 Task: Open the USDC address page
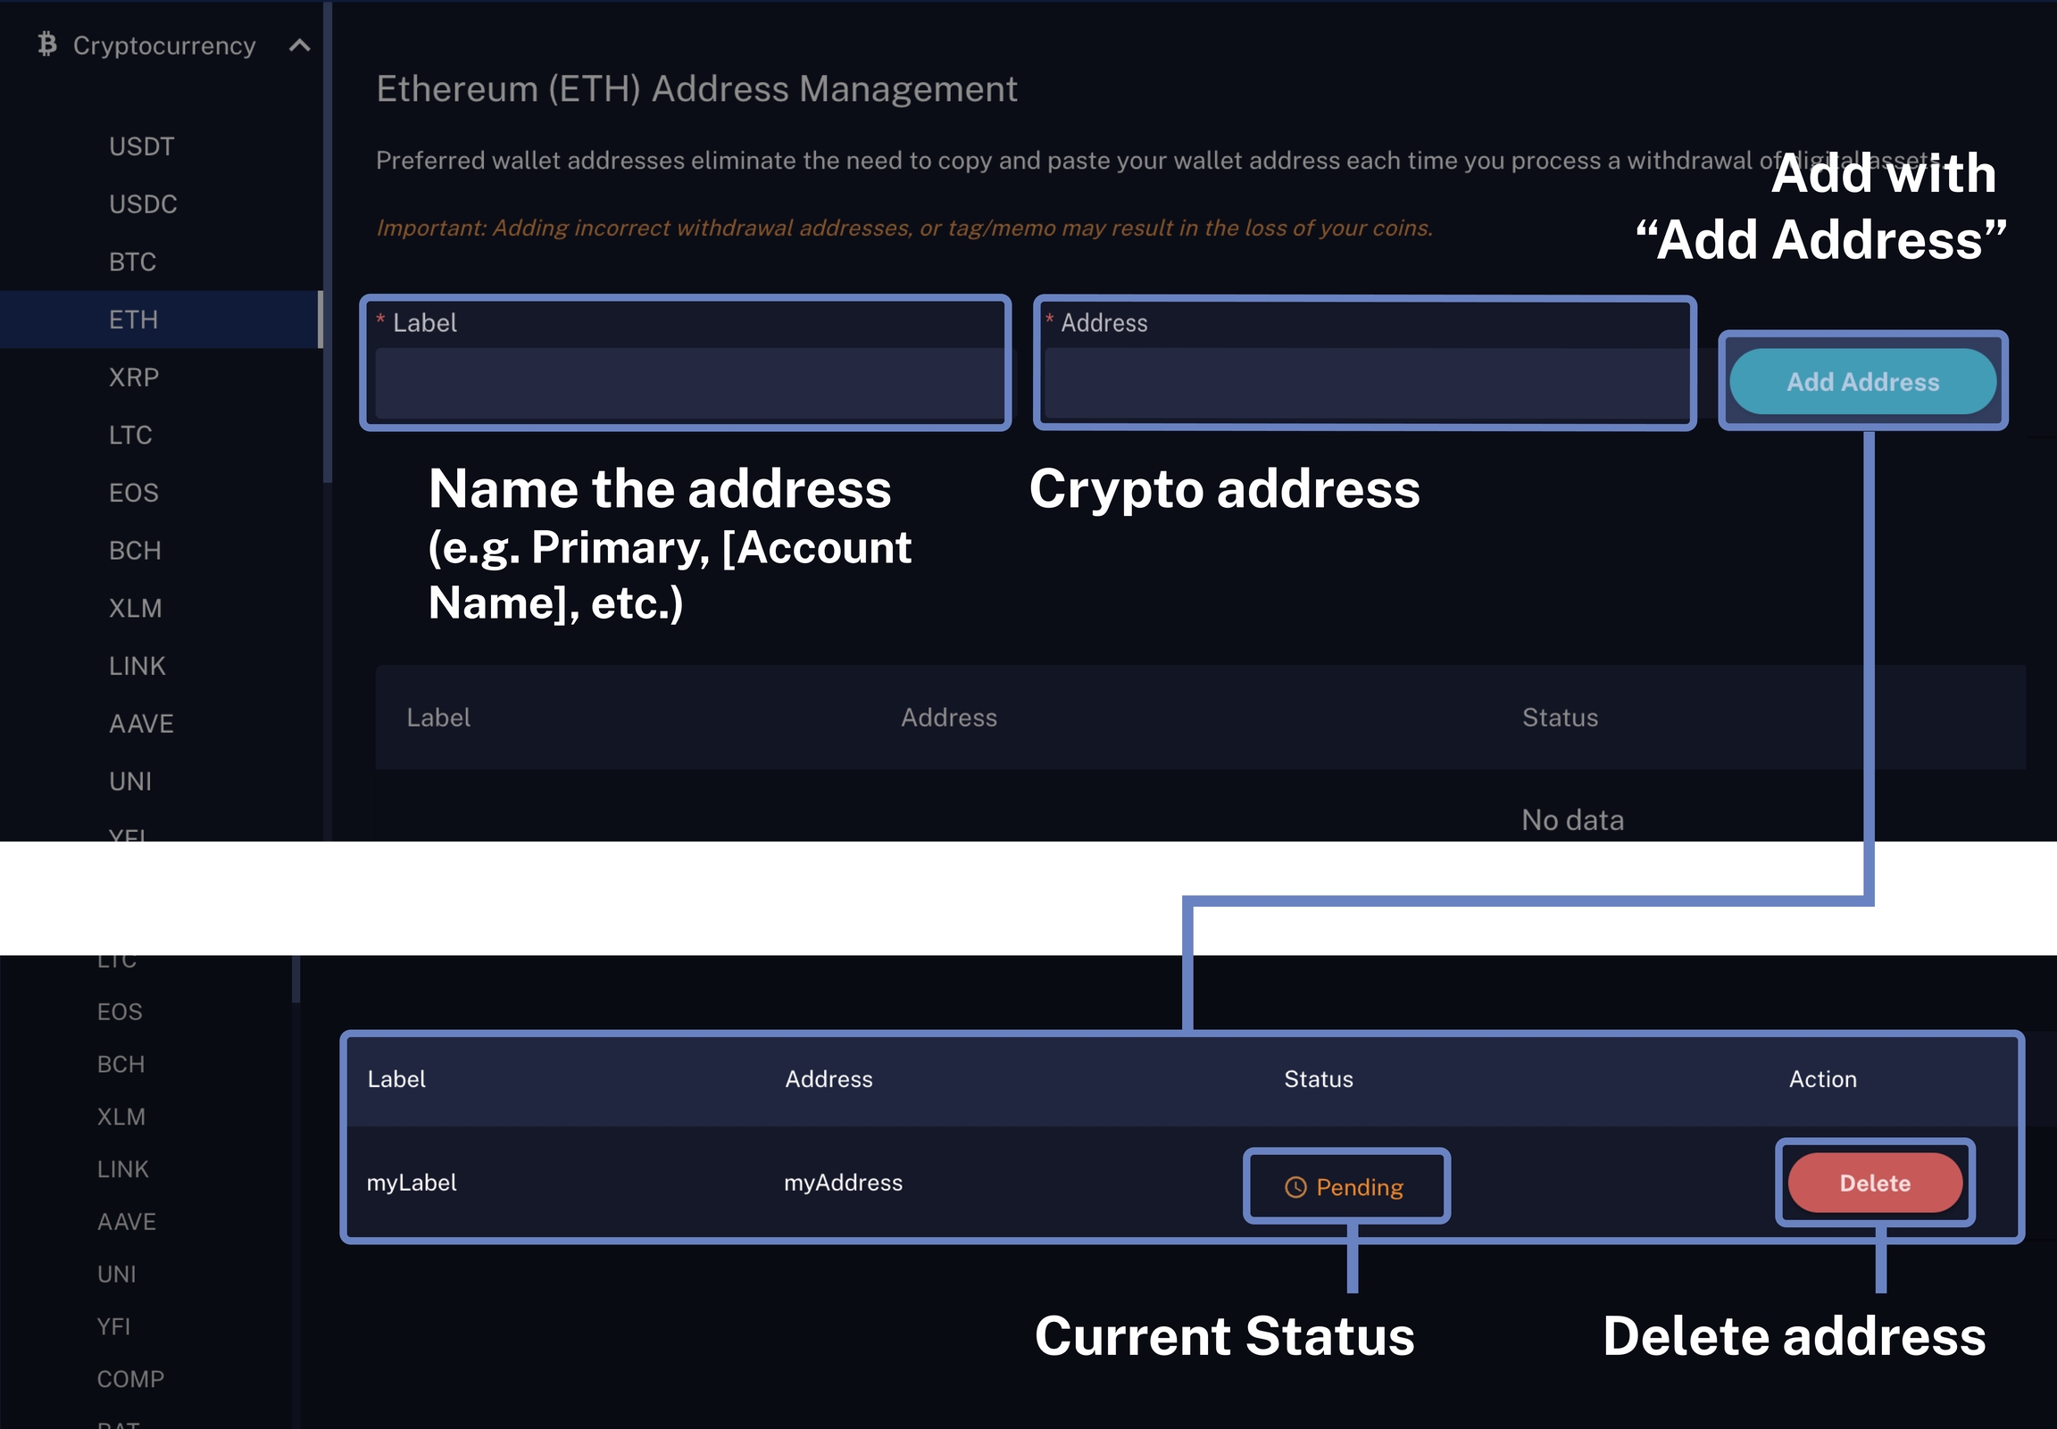[142, 204]
